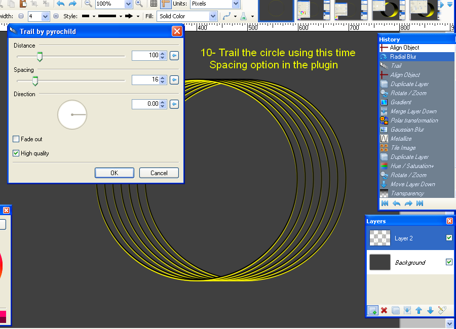This screenshot has height=329, width=456.
Task: Open the Units Pixels dropdown
Action: pos(236,4)
